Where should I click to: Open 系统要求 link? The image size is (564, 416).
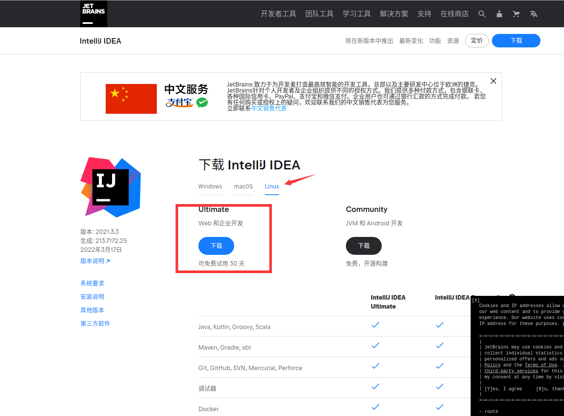click(92, 283)
